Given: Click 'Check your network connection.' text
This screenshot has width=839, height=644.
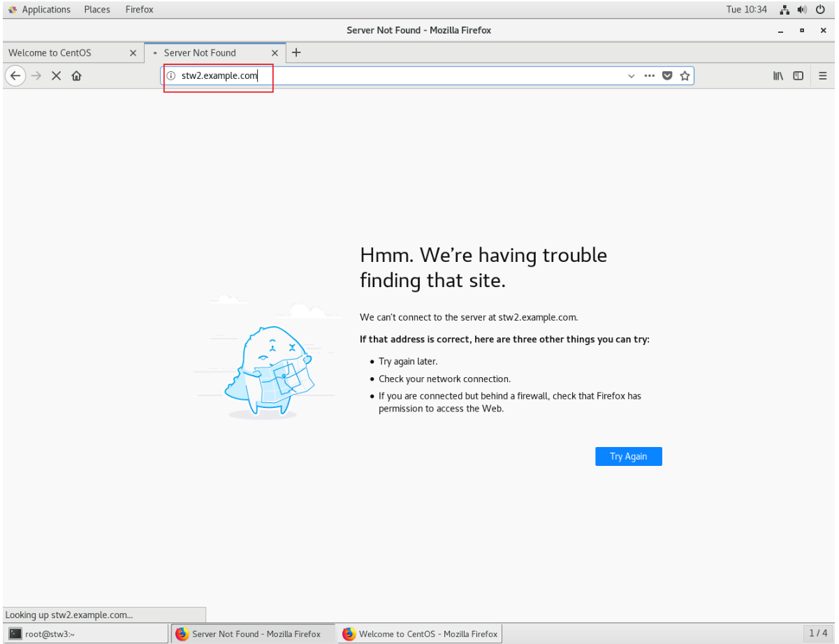Looking at the screenshot, I should pos(444,379).
